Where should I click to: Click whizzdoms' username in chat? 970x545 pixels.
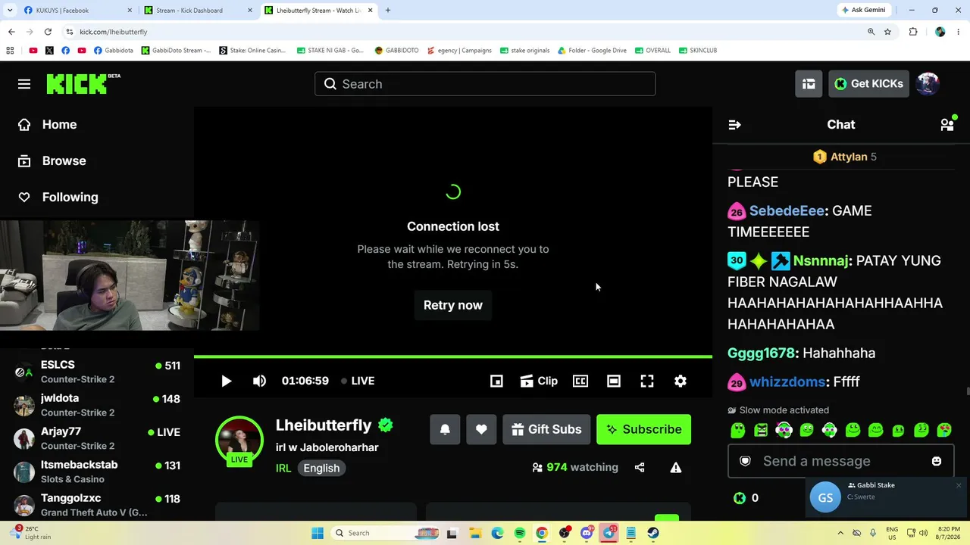[x=786, y=382]
